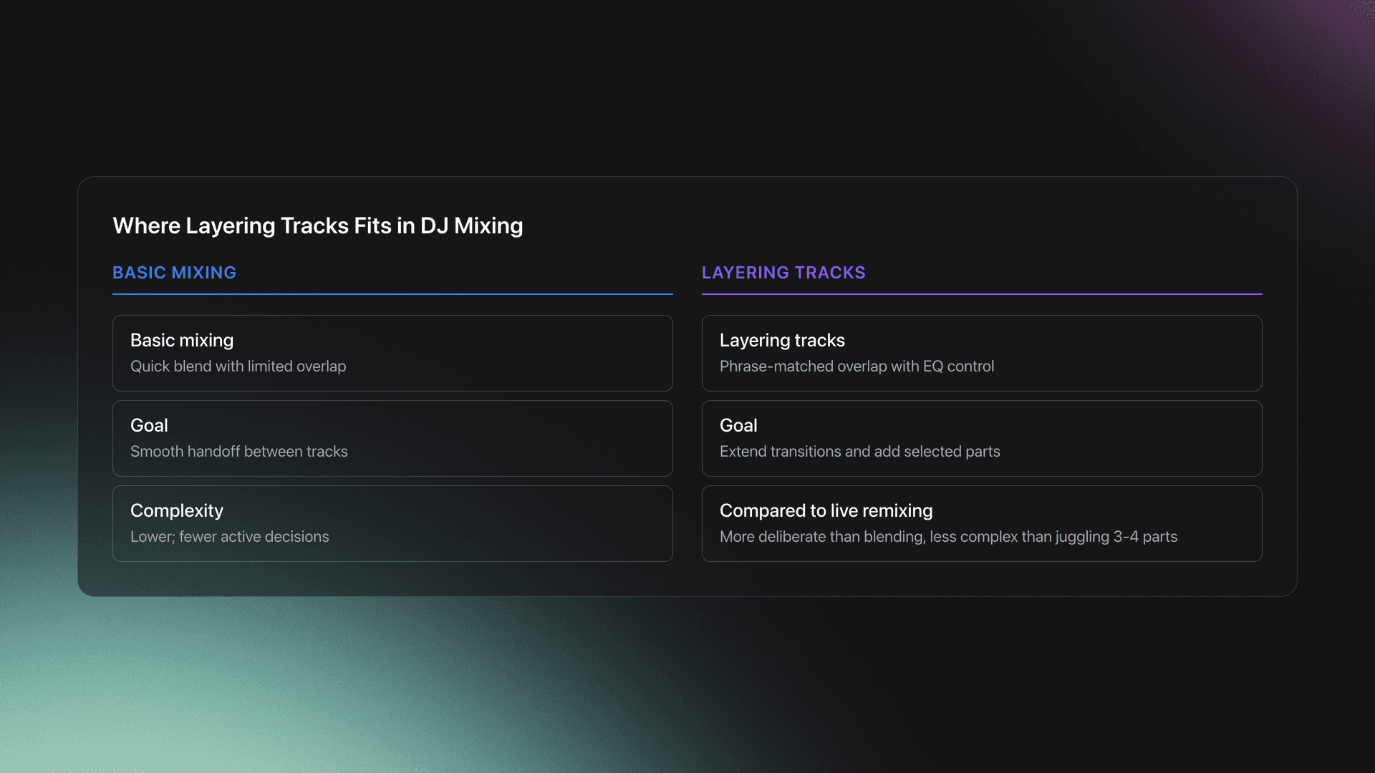Screen dimensions: 1375x773
Task: Click the "More deliberate than blending" description
Action: [948, 536]
